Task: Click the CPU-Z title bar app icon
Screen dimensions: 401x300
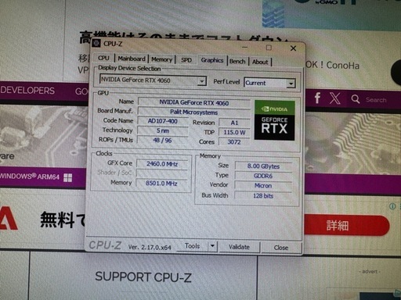Action: tap(96, 43)
